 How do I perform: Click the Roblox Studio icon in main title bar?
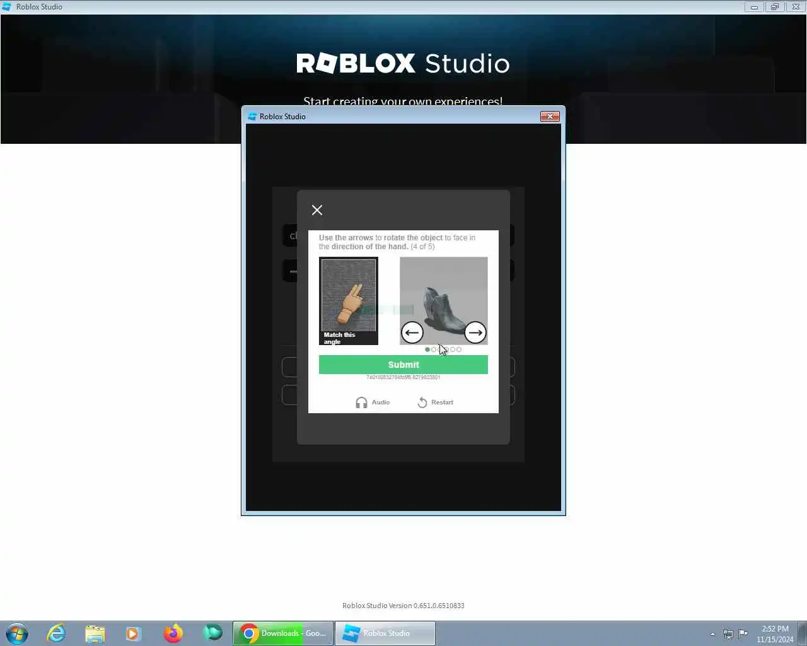coord(6,6)
